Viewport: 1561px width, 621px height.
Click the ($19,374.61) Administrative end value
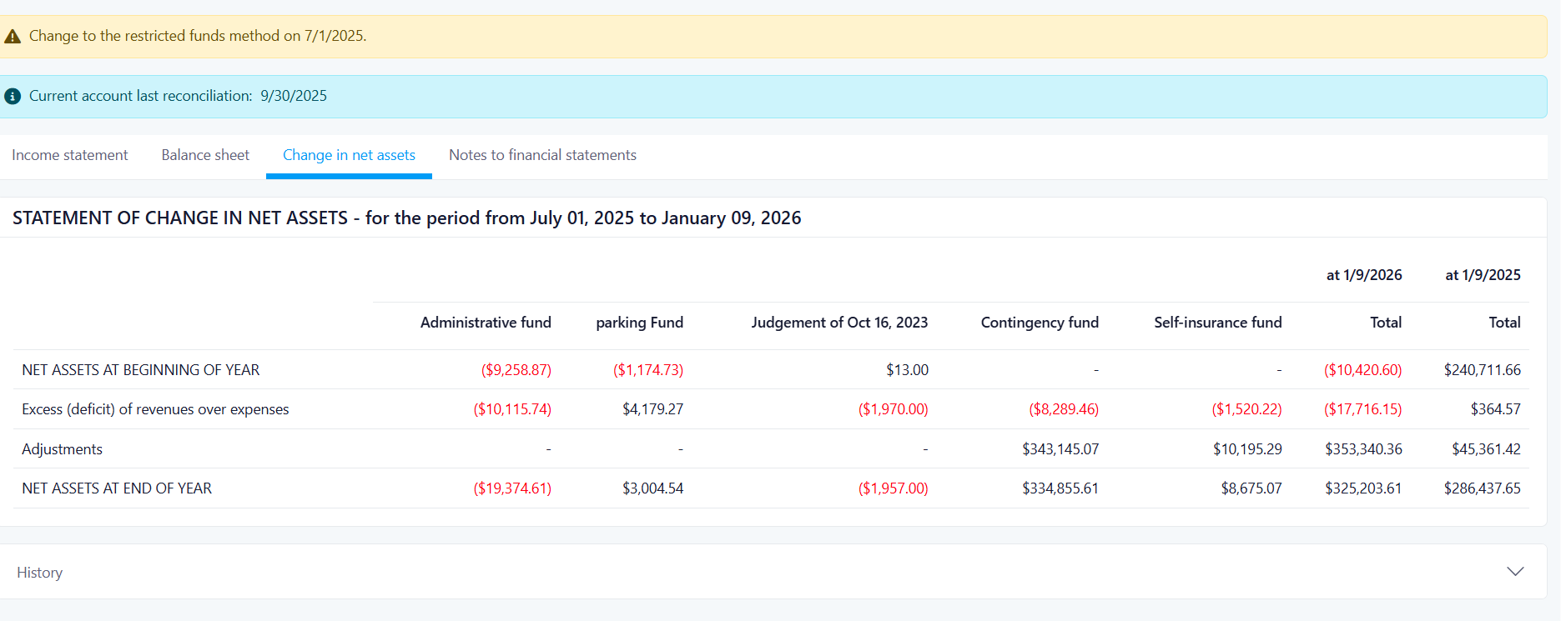512,488
